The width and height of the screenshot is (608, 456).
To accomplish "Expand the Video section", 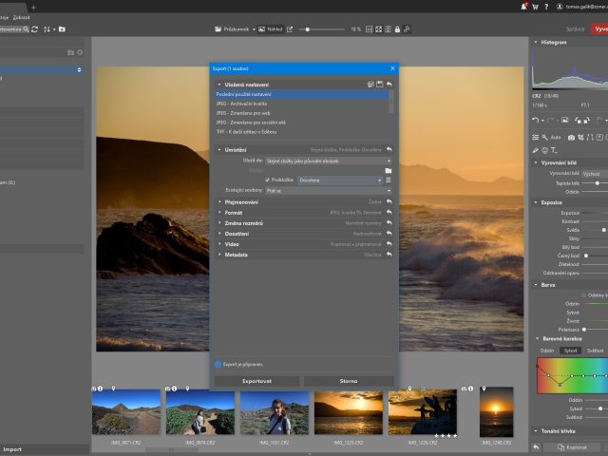I will [x=219, y=244].
